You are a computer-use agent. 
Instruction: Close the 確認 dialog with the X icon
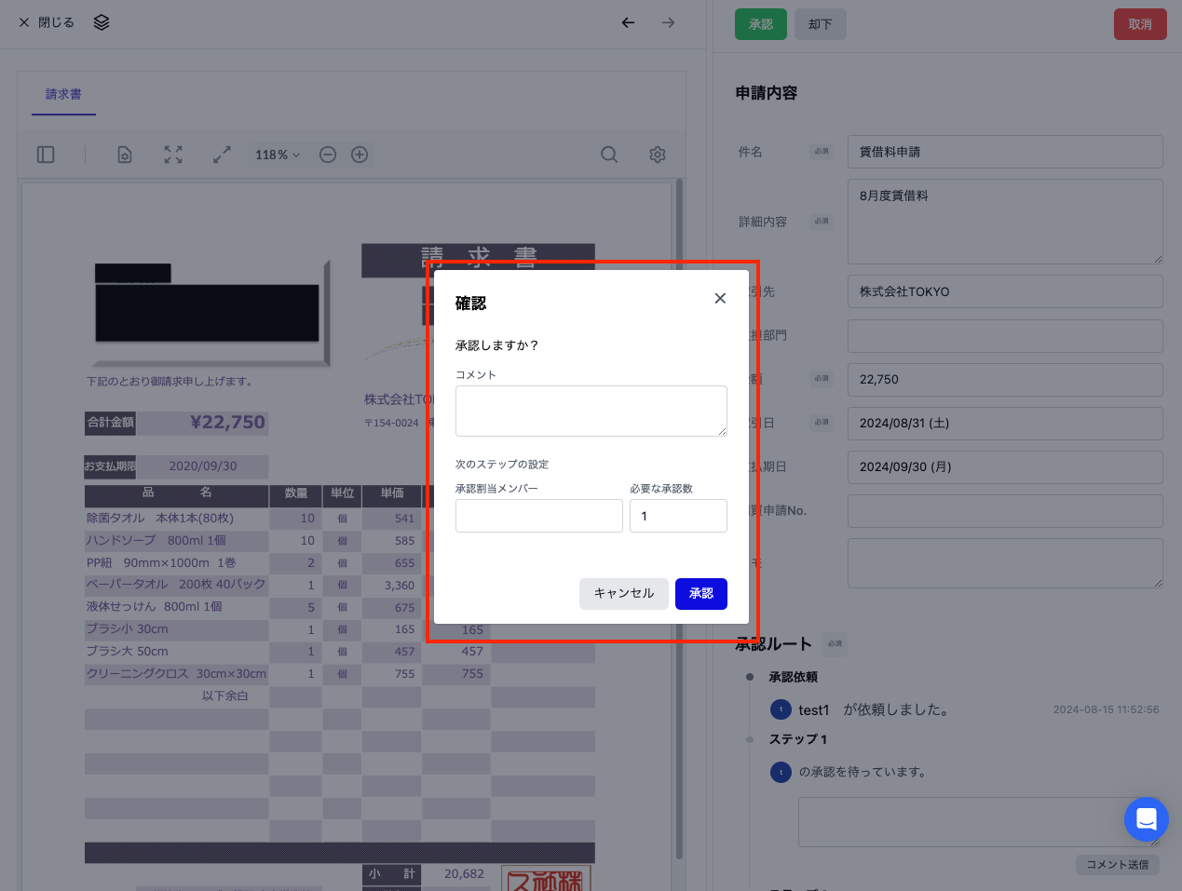720,298
